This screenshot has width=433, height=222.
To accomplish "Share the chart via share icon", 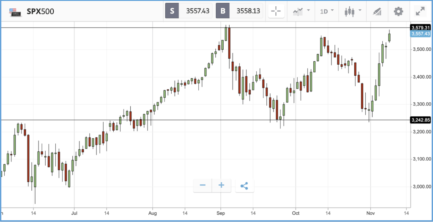I will coord(244,186).
